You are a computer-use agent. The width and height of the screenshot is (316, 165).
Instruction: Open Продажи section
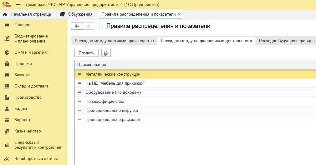click(23, 63)
